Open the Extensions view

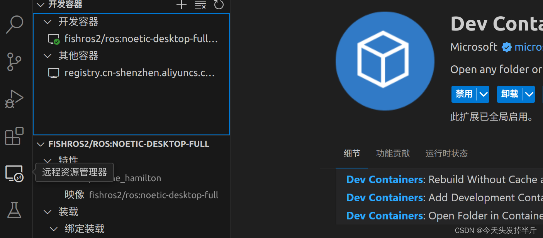click(x=15, y=136)
